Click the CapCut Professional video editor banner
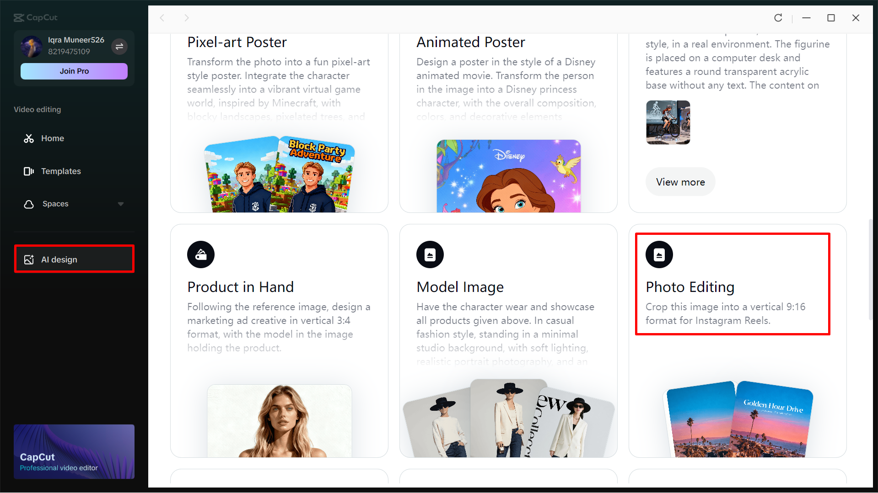 point(74,451)
